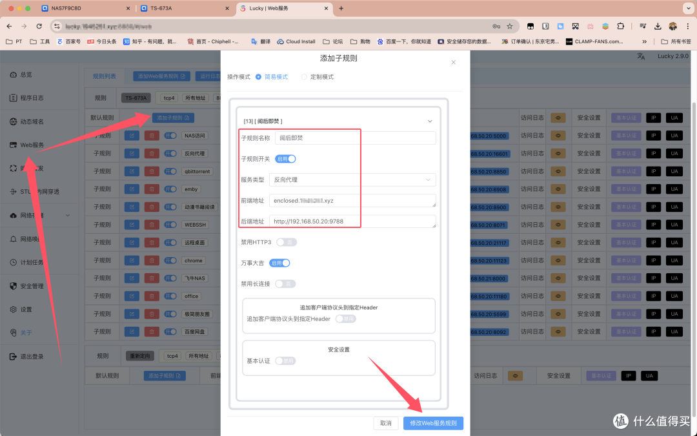This screenshot has height=436, width=697.
Task: Open 服务类型 反向代理 dropdown
Action: (352, 180)
